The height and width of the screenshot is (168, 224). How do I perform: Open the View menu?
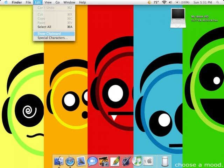tap(48, 2)
